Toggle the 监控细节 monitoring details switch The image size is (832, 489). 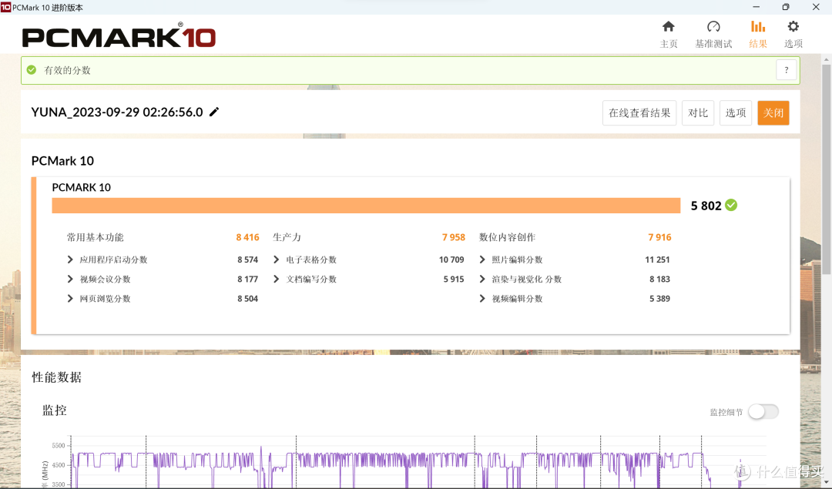click(763, 411)
